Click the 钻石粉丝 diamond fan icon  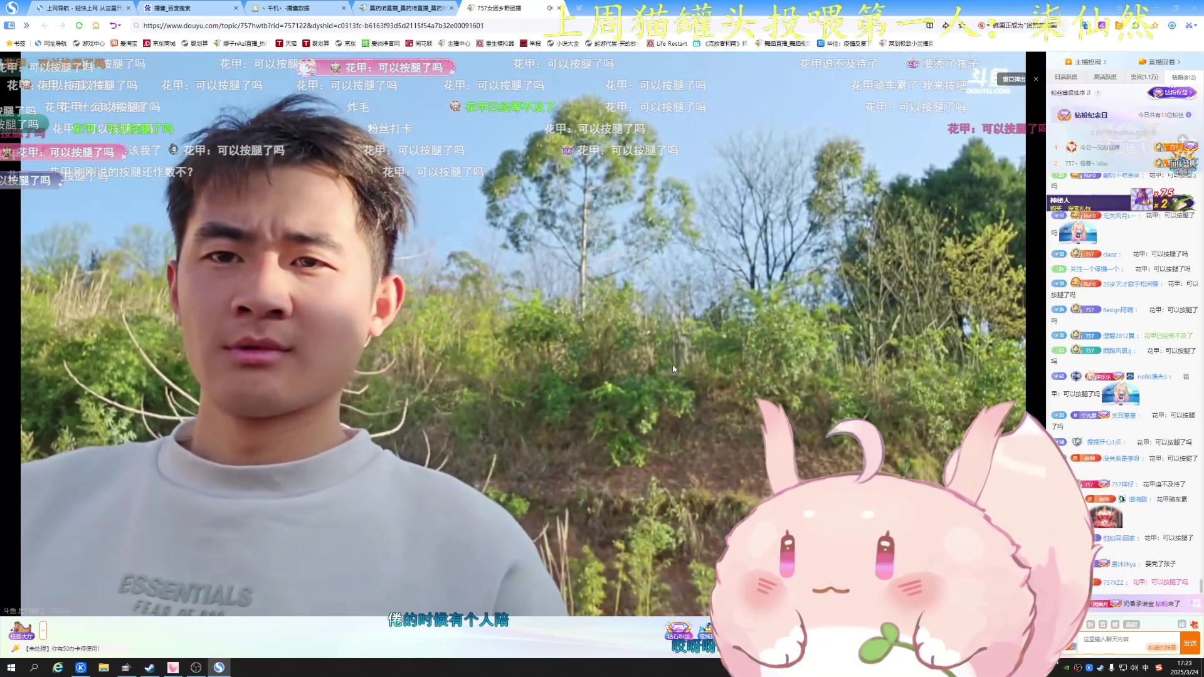point(678,630)
